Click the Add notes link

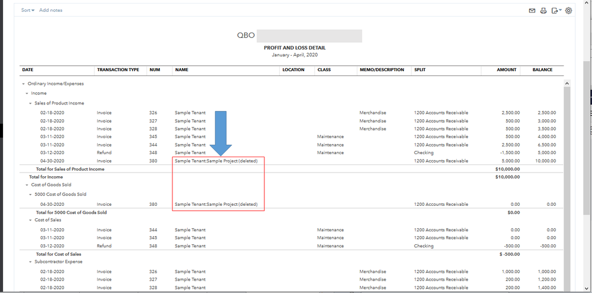point(50,10)
